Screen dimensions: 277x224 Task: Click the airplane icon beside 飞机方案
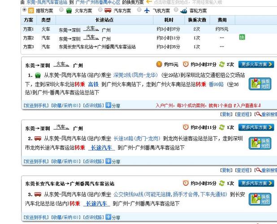click(x=147, y=11)
